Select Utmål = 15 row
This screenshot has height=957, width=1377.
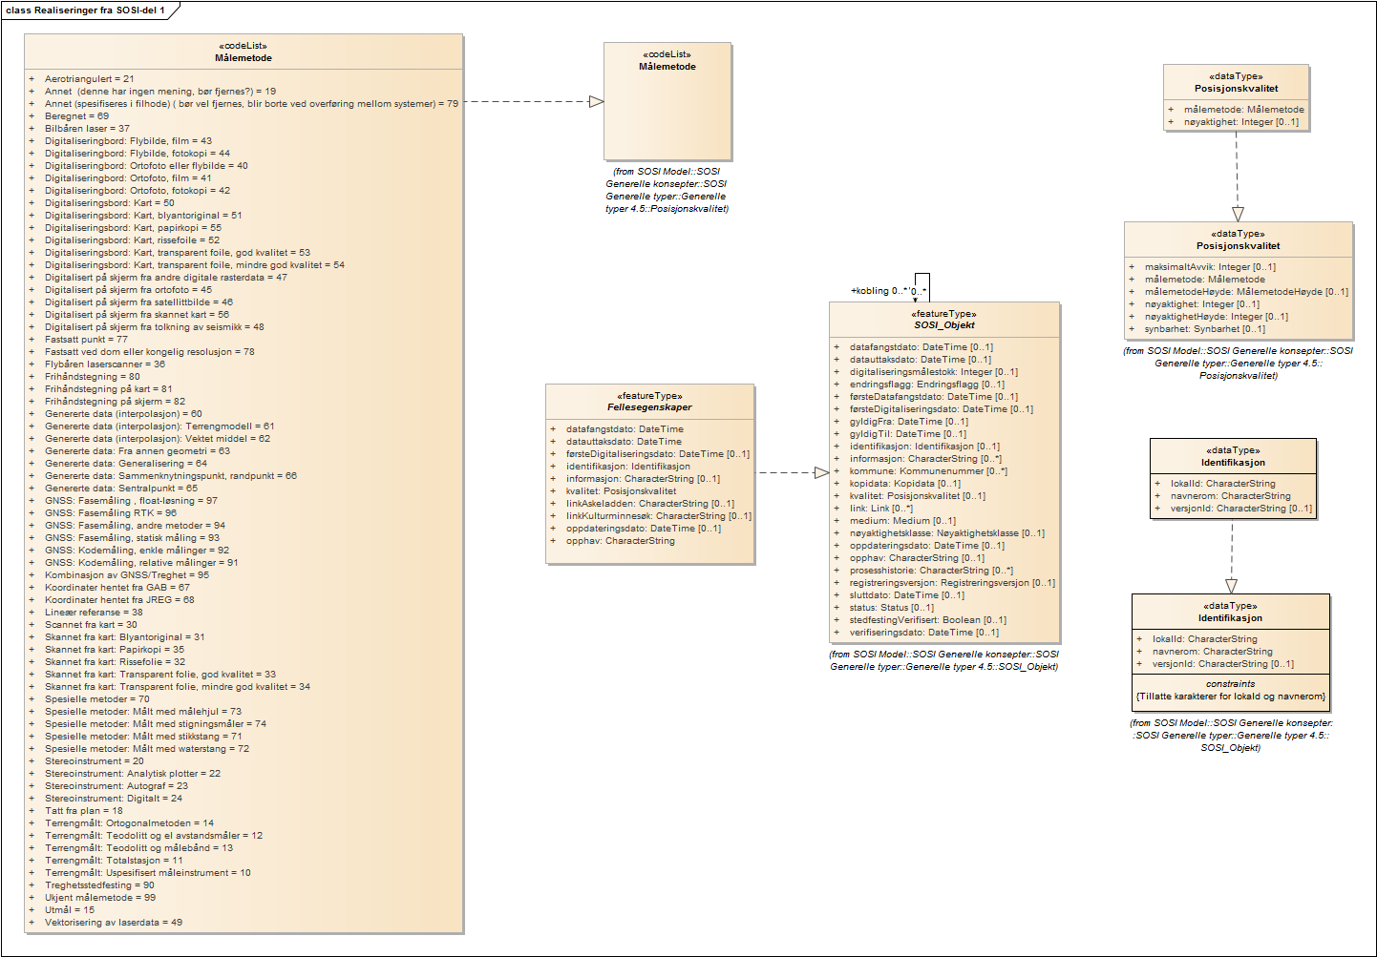point(70,910)
